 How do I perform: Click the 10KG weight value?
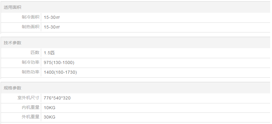(x=49, y=108)
